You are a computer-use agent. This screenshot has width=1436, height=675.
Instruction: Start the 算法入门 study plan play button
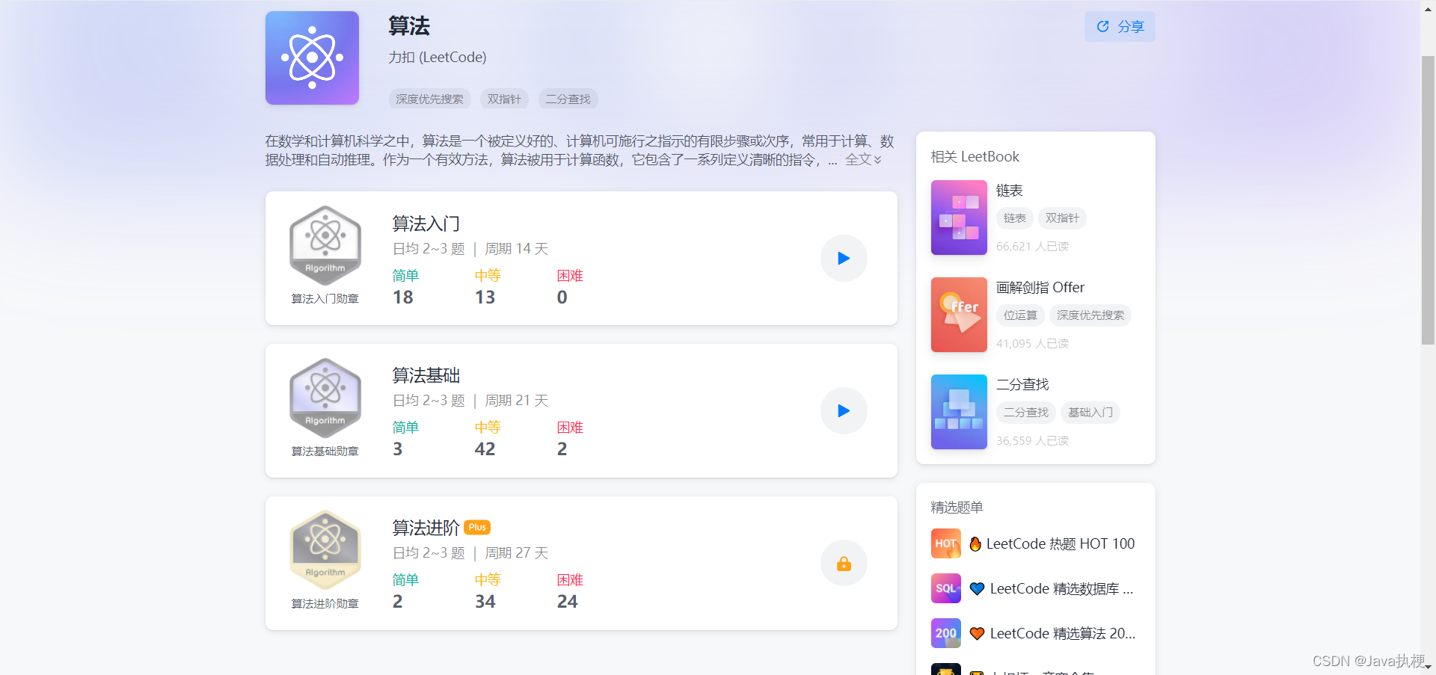844,259
